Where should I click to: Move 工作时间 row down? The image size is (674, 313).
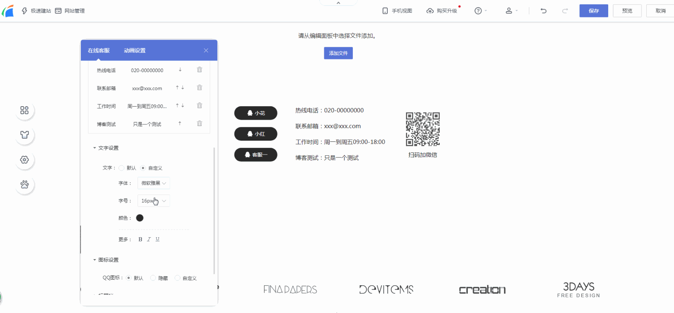[183, 105]
